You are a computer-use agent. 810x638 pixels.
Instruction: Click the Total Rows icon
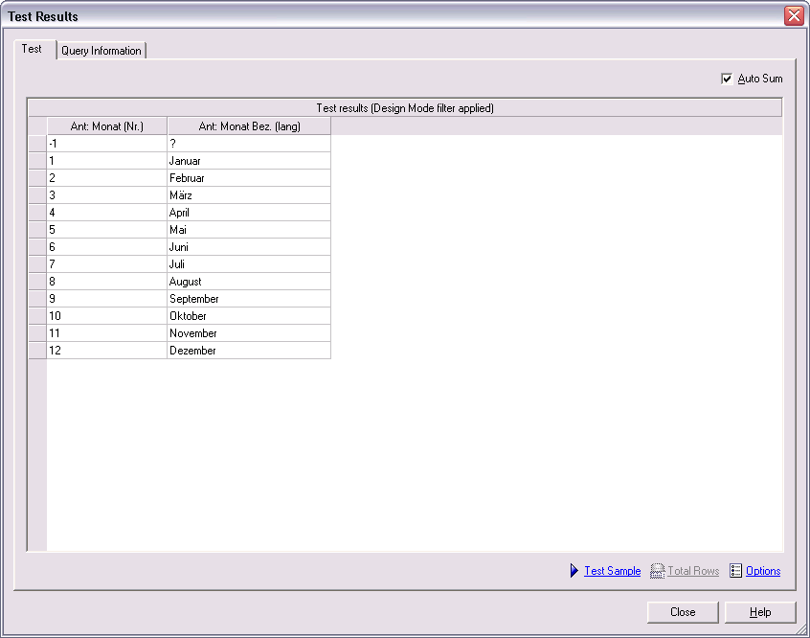[x=657, y=571]
